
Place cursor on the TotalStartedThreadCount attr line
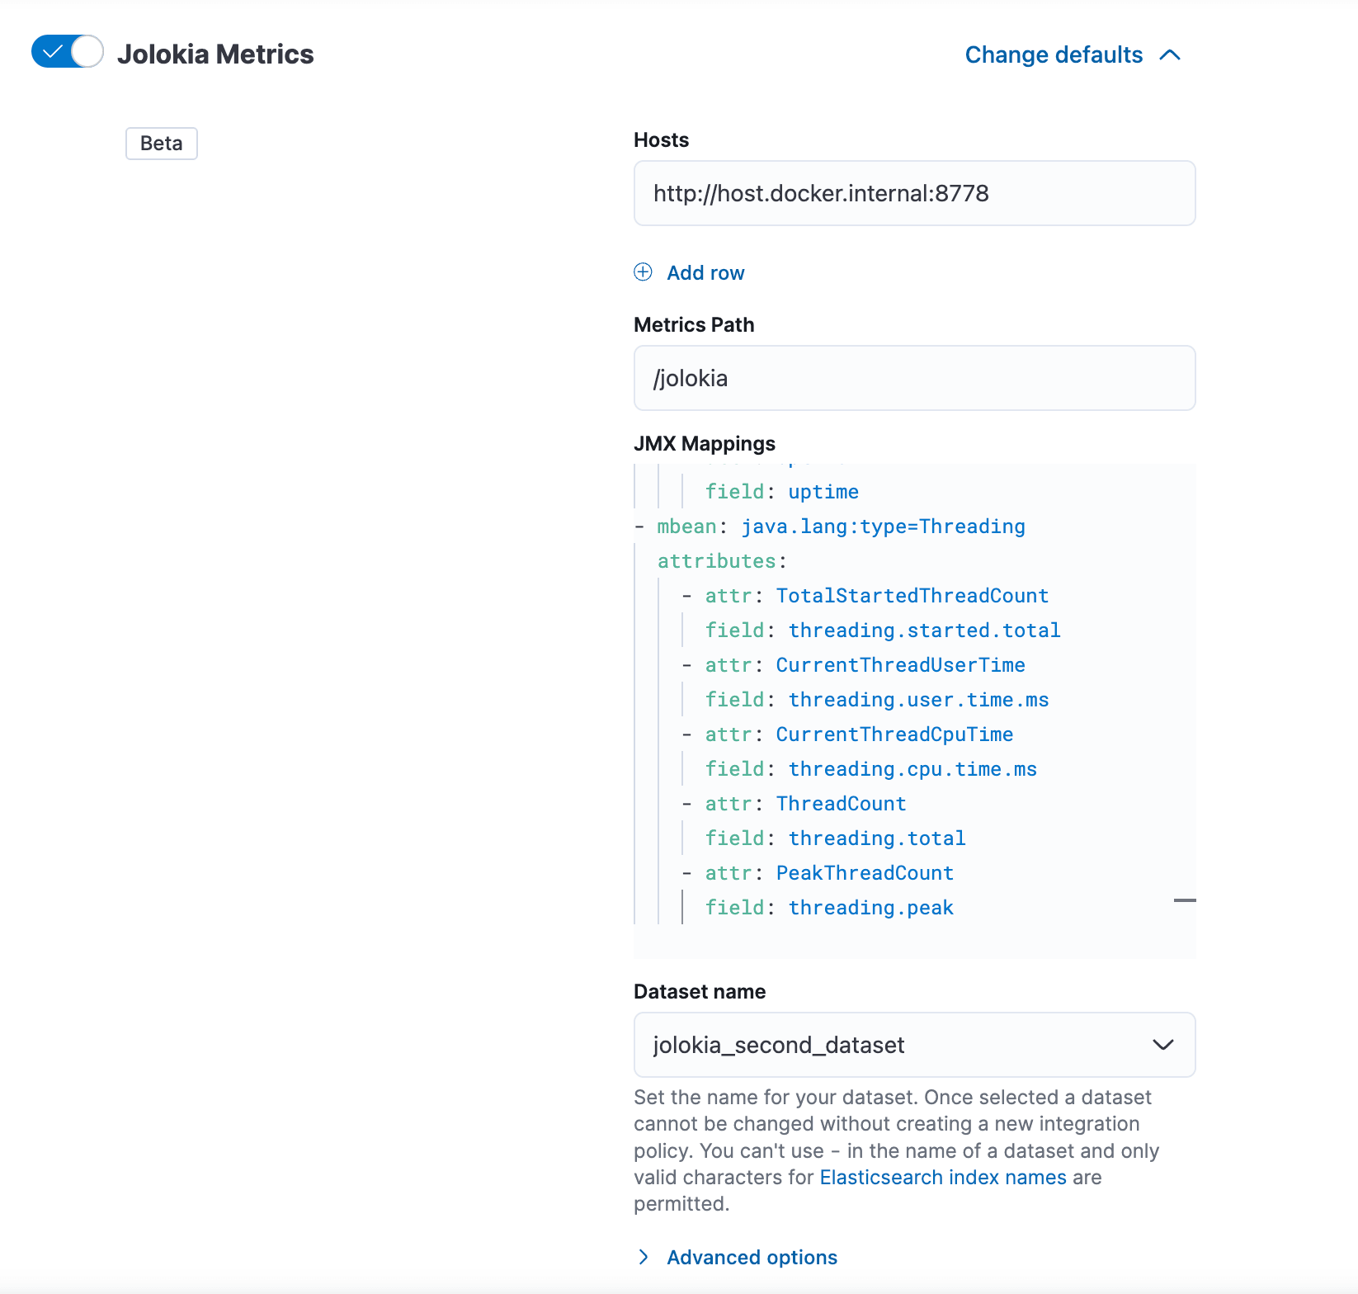click(912, 596)
